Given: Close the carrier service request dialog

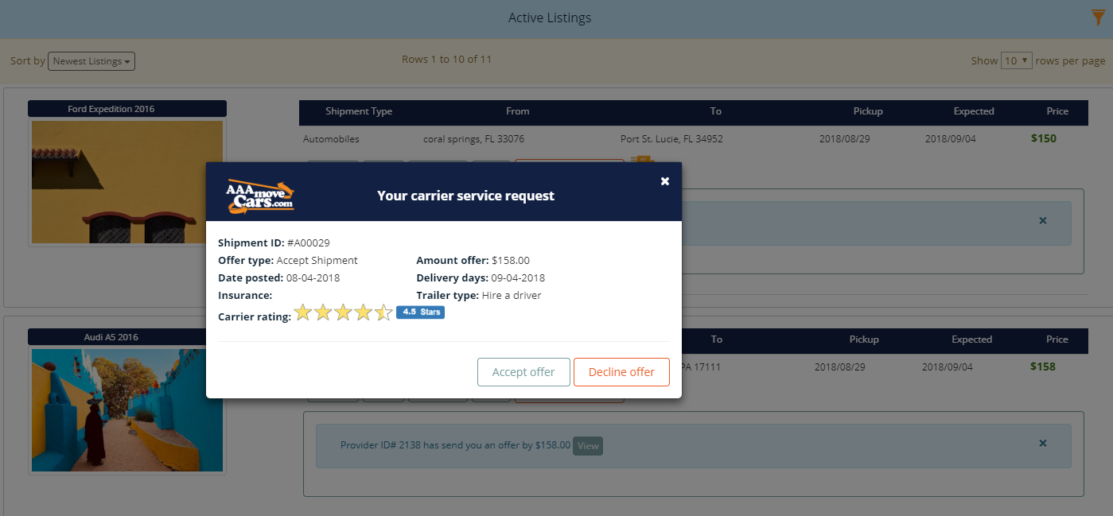Looking at the screenshot, I should click(665, 181).
